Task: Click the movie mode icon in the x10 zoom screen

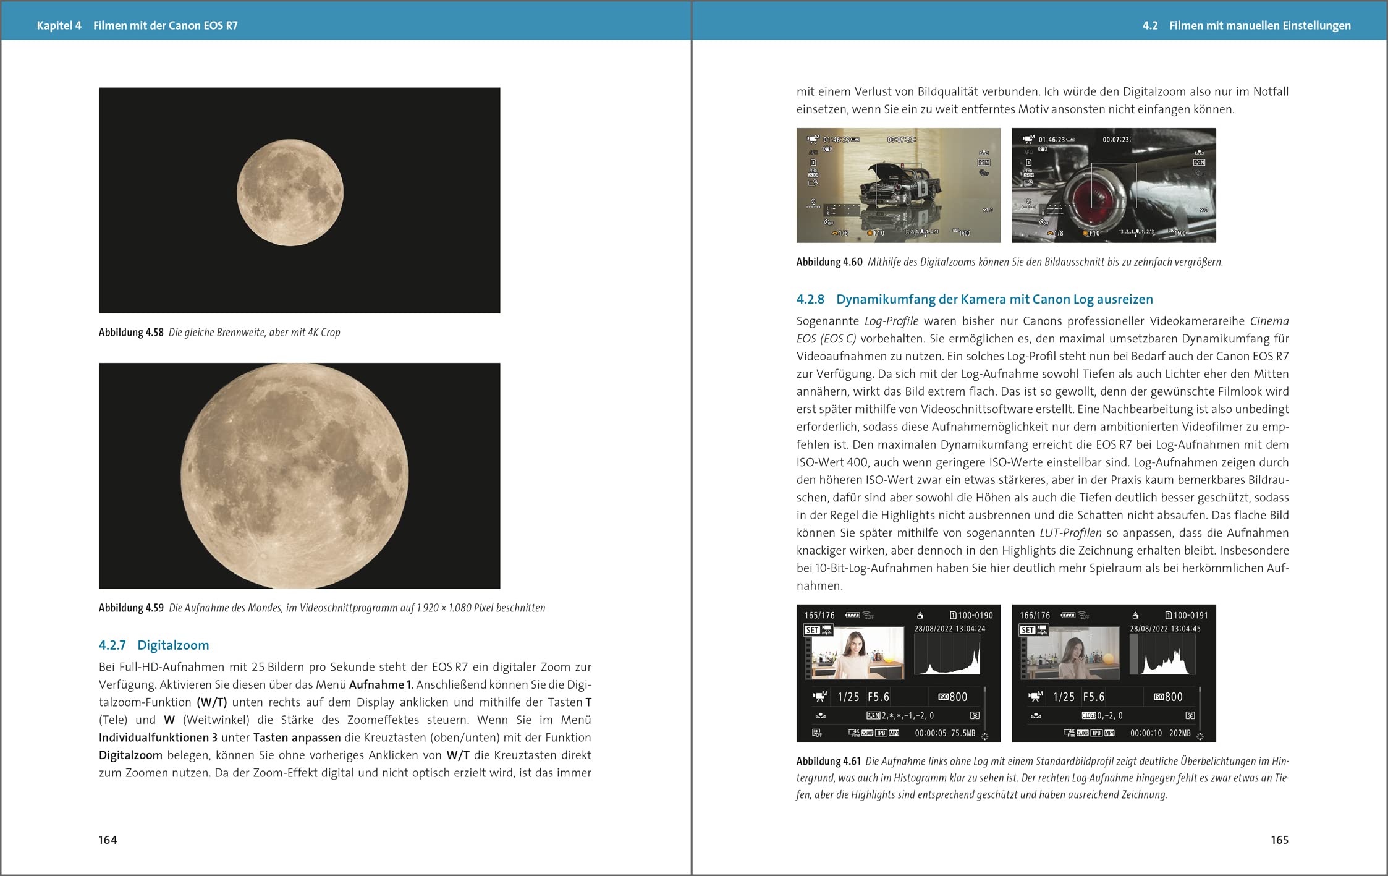Action: [1028, 139]
